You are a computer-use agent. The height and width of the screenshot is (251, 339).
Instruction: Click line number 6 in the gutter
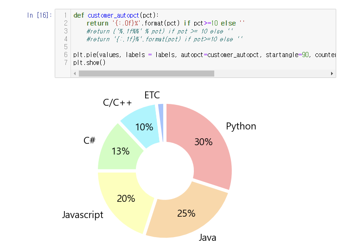click(66, 55)
